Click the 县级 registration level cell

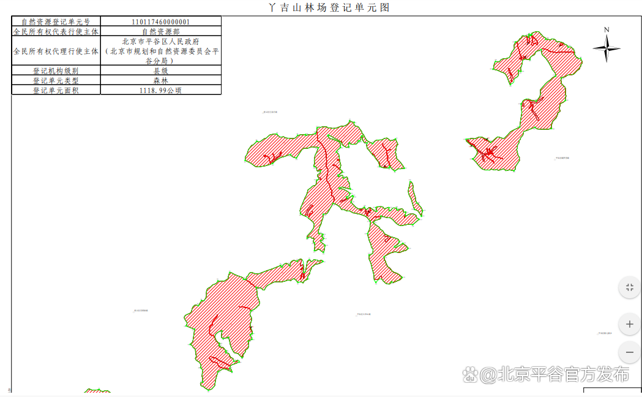[x=160, y=70]
